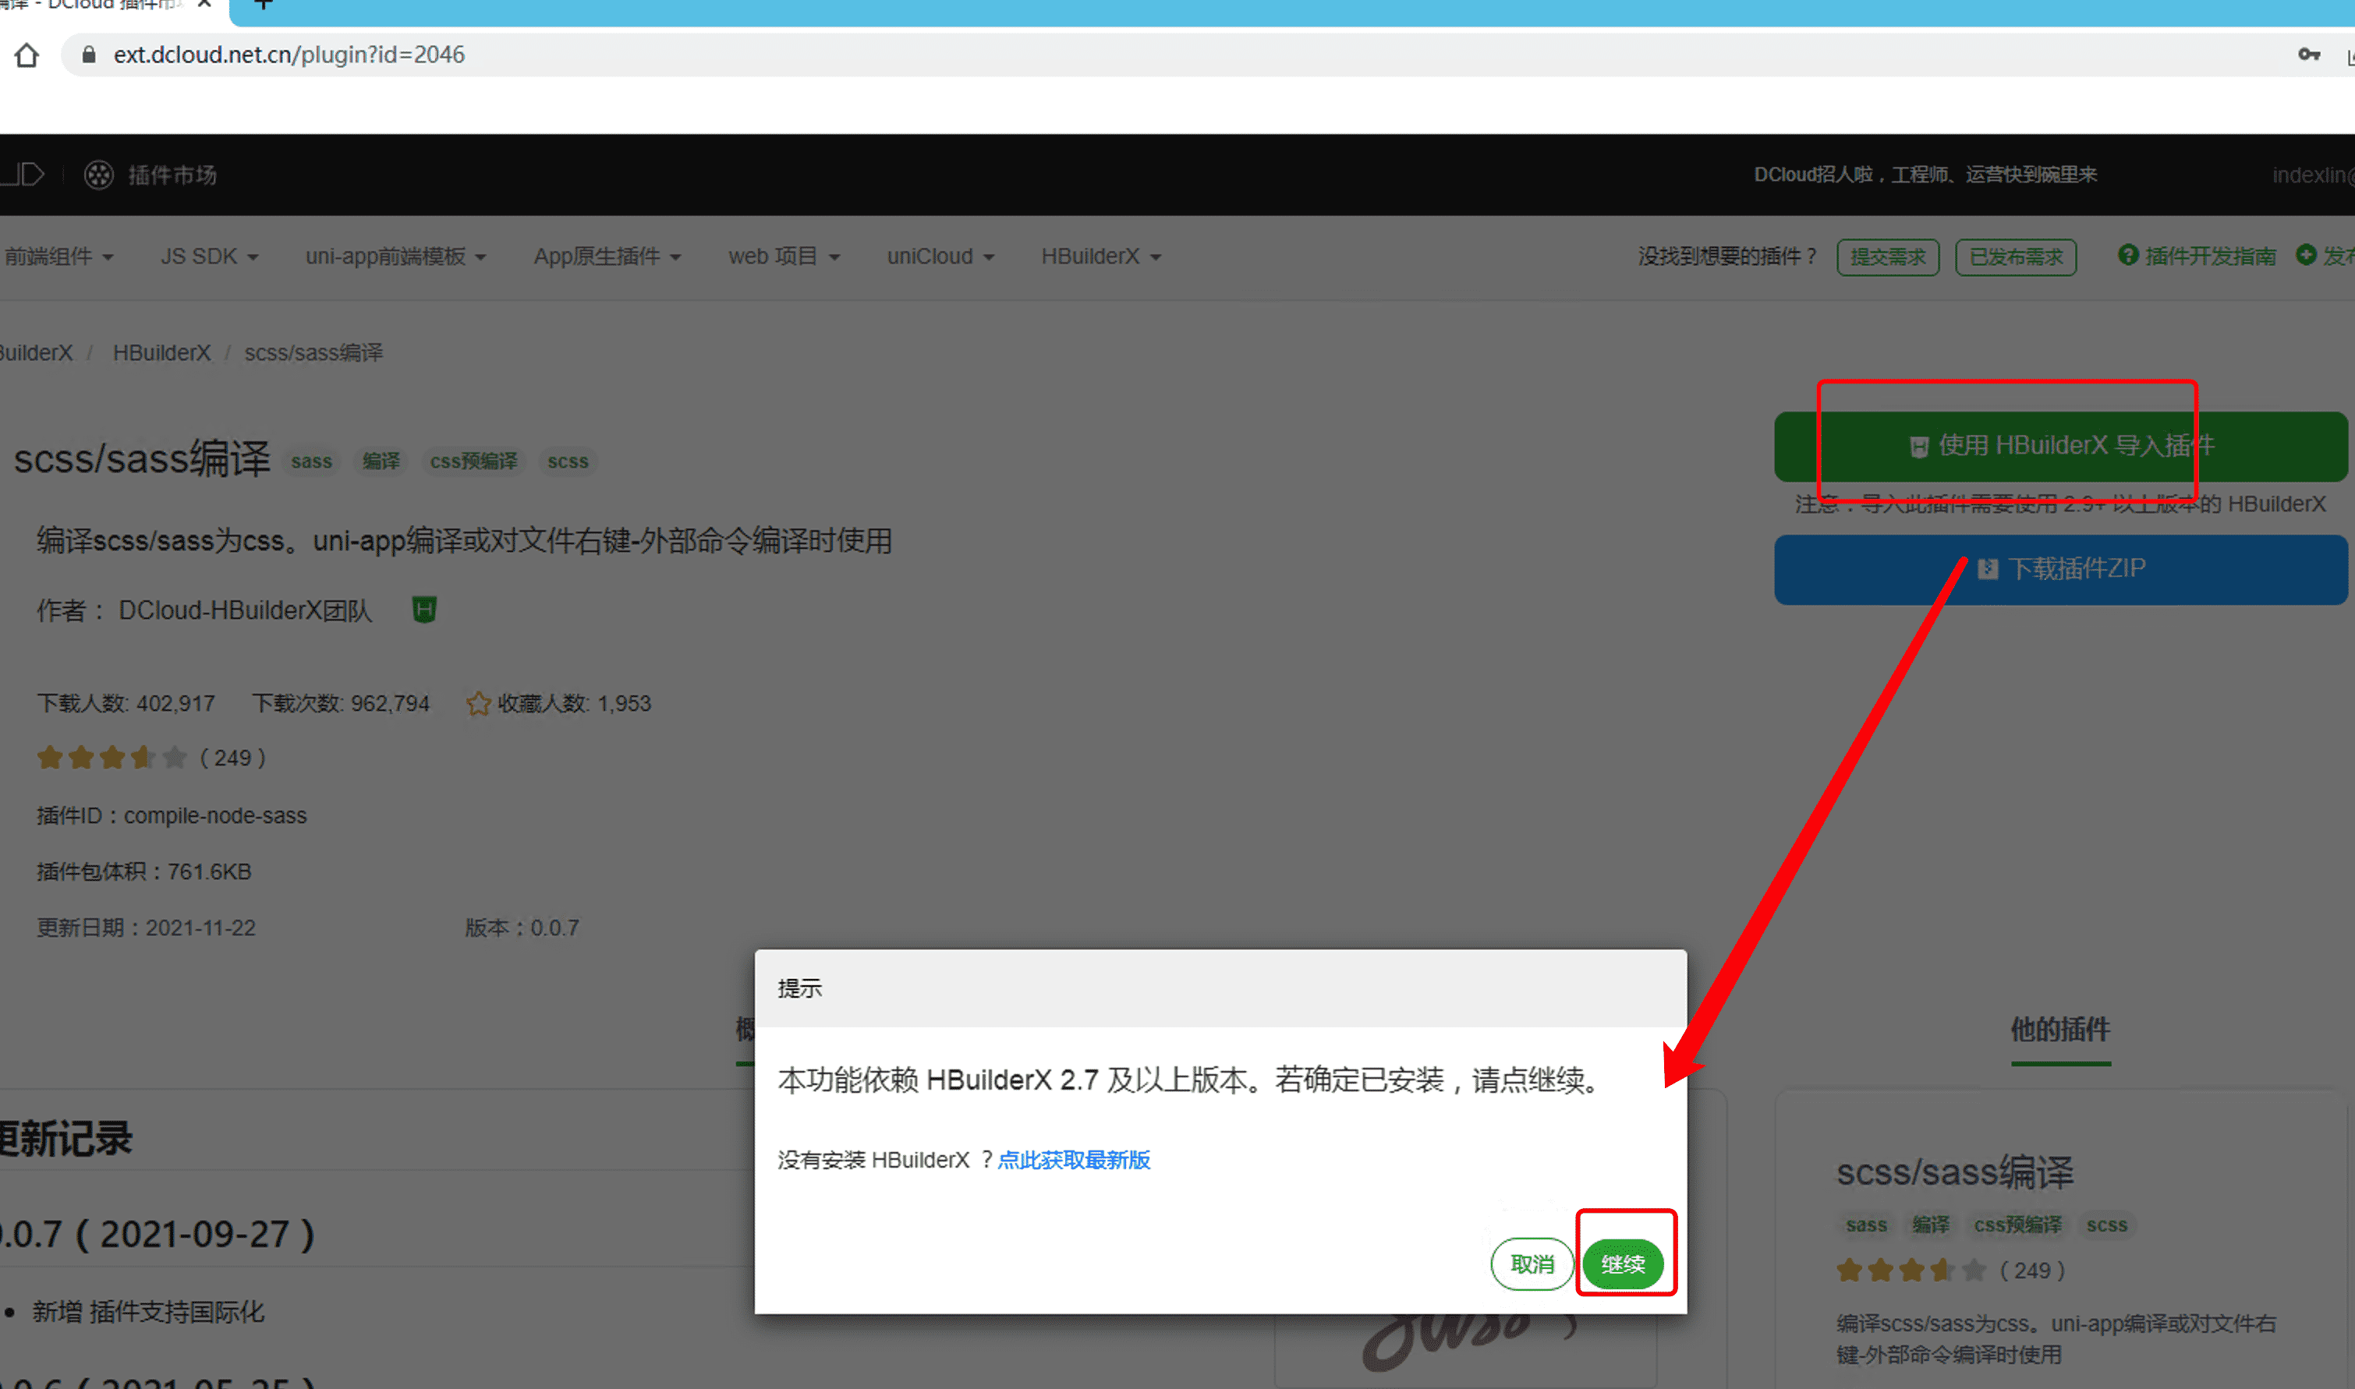Click the HBuilderX icon in the import button

click(1918, 447)
